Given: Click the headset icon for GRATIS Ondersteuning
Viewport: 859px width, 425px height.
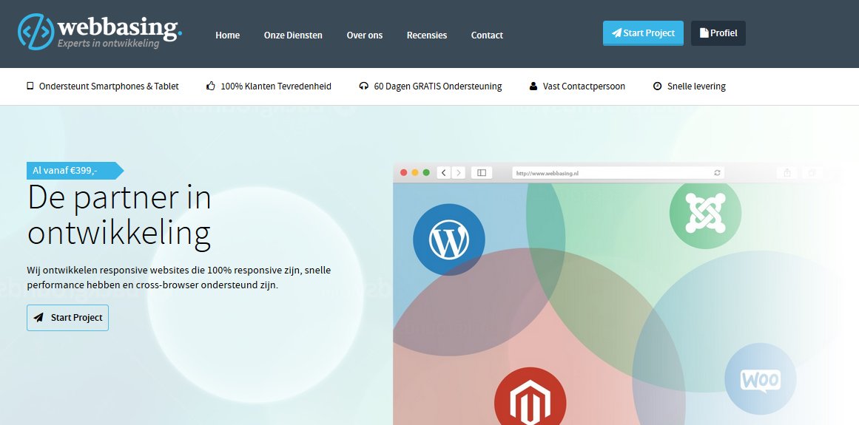Looking at the screenshot, I should (364, 86).
